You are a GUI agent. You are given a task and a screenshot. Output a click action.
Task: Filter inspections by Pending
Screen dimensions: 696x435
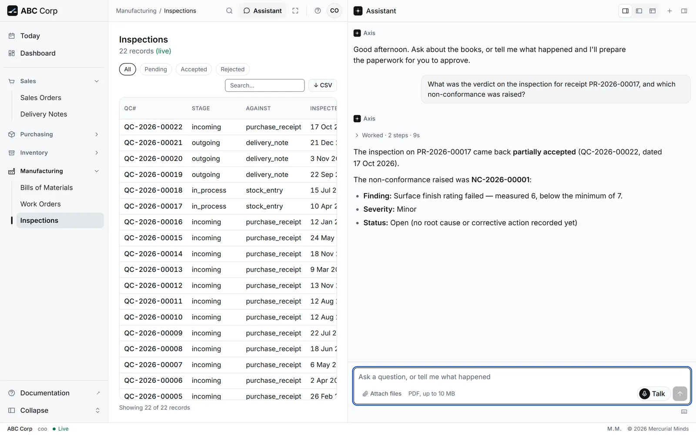(x=156, y=69)
